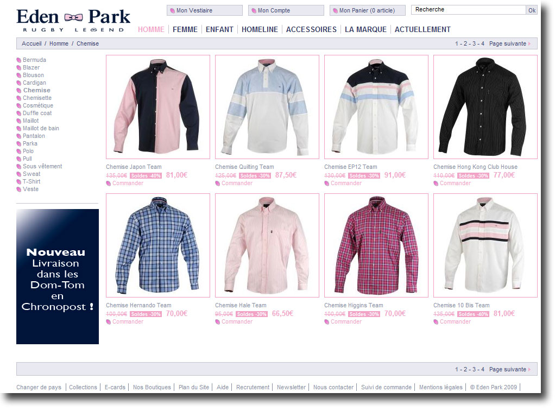
Task: Click the Chemise 10 Bis Team product title
Action: coord(461,305)
